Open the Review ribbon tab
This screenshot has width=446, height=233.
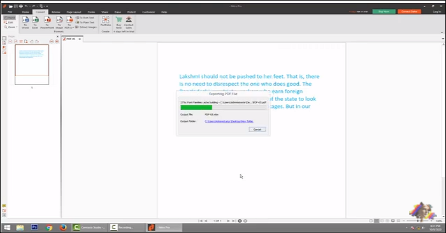[x=56, y=12]
